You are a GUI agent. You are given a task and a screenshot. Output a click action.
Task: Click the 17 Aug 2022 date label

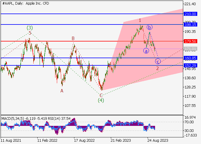point(84,141)
